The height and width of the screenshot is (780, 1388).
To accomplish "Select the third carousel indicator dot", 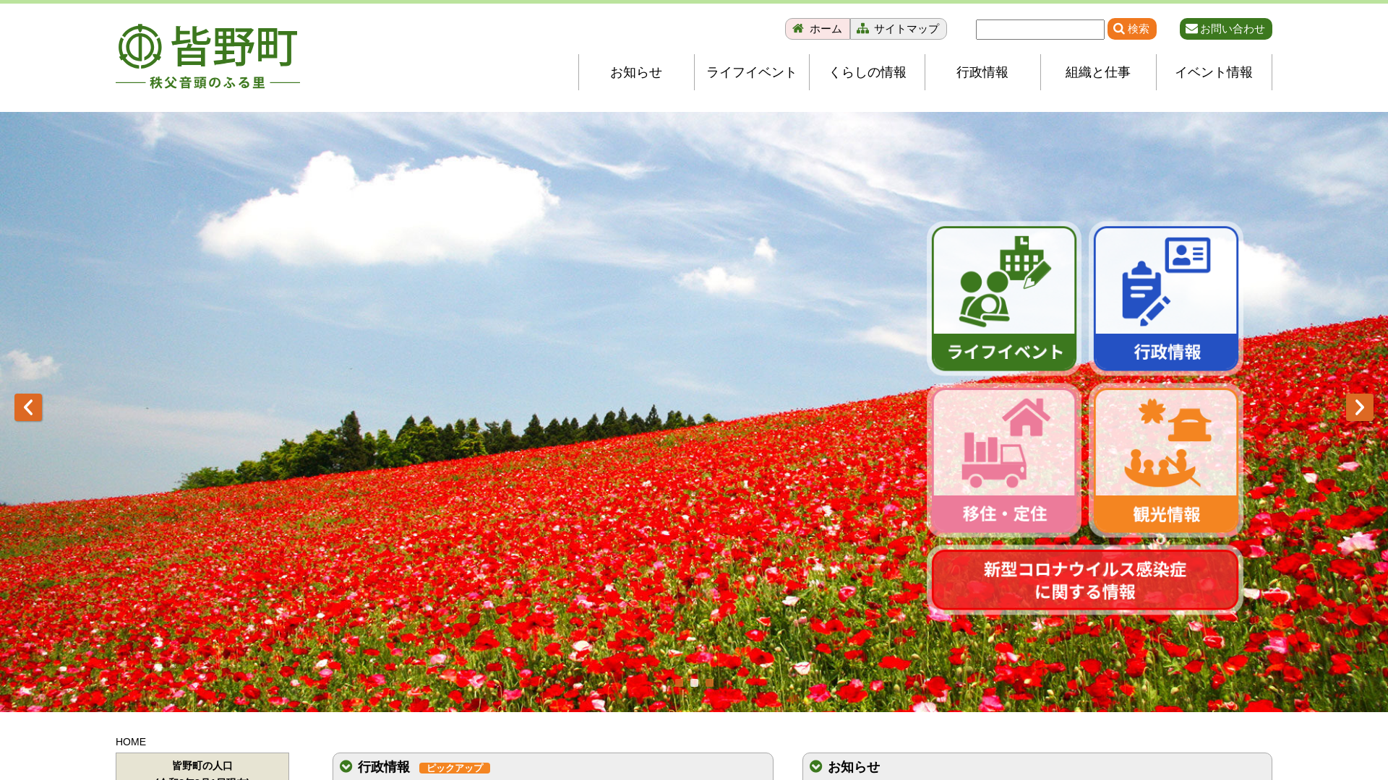I will (x=709, y=682).
